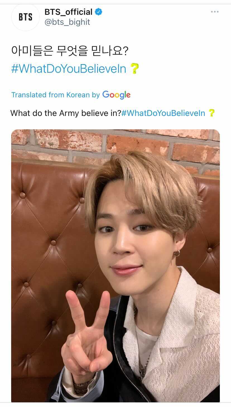Screen dimensions: 231x407
Task: Open the BTS profile avatar
Action: (25, 17)
